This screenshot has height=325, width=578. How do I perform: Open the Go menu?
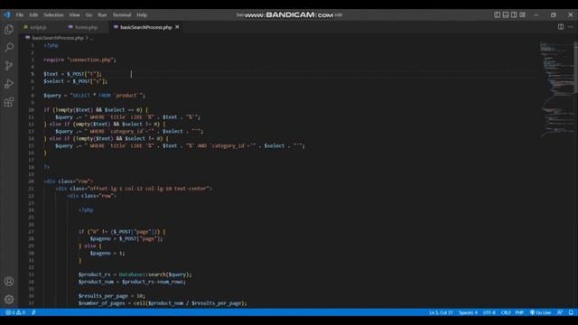click(x=89, y=15)
